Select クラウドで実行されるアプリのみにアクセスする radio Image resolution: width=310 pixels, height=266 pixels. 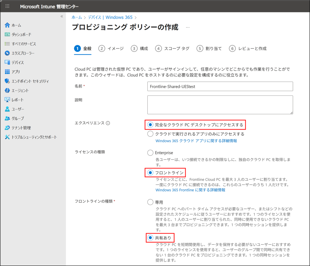150,134
